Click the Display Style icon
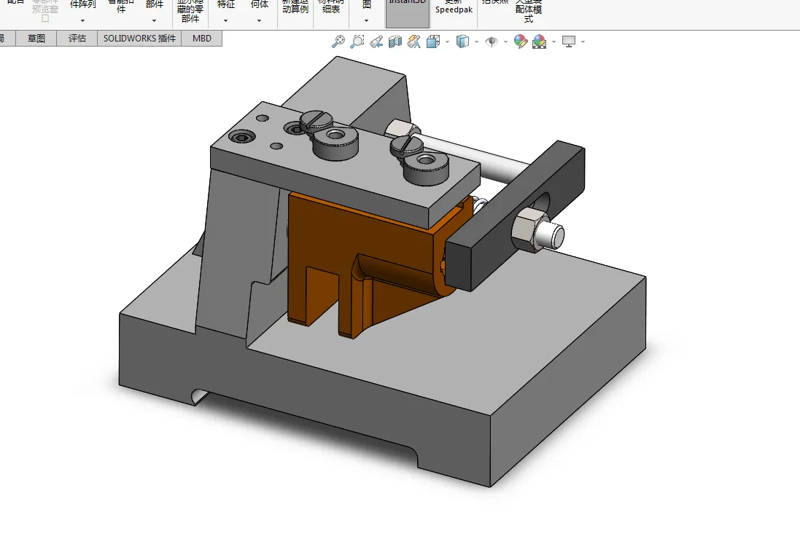 [x=462, y=42]
